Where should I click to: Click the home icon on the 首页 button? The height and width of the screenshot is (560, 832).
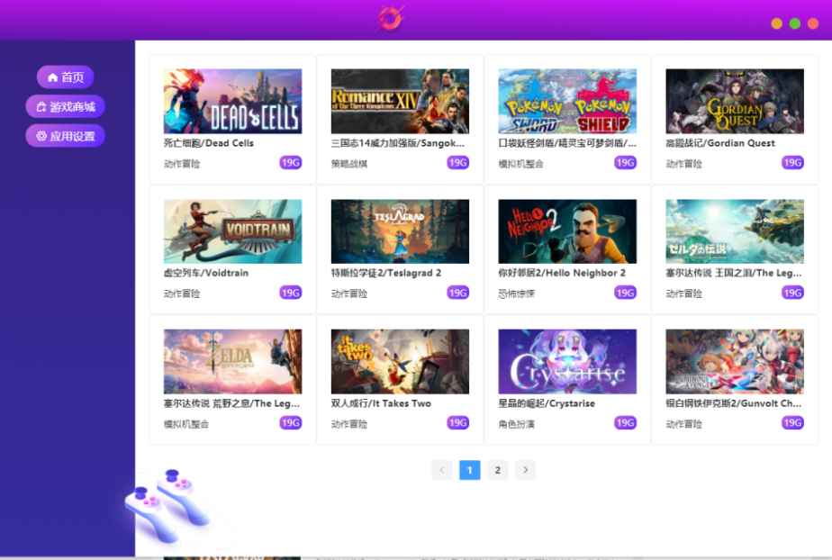[52, 77]
